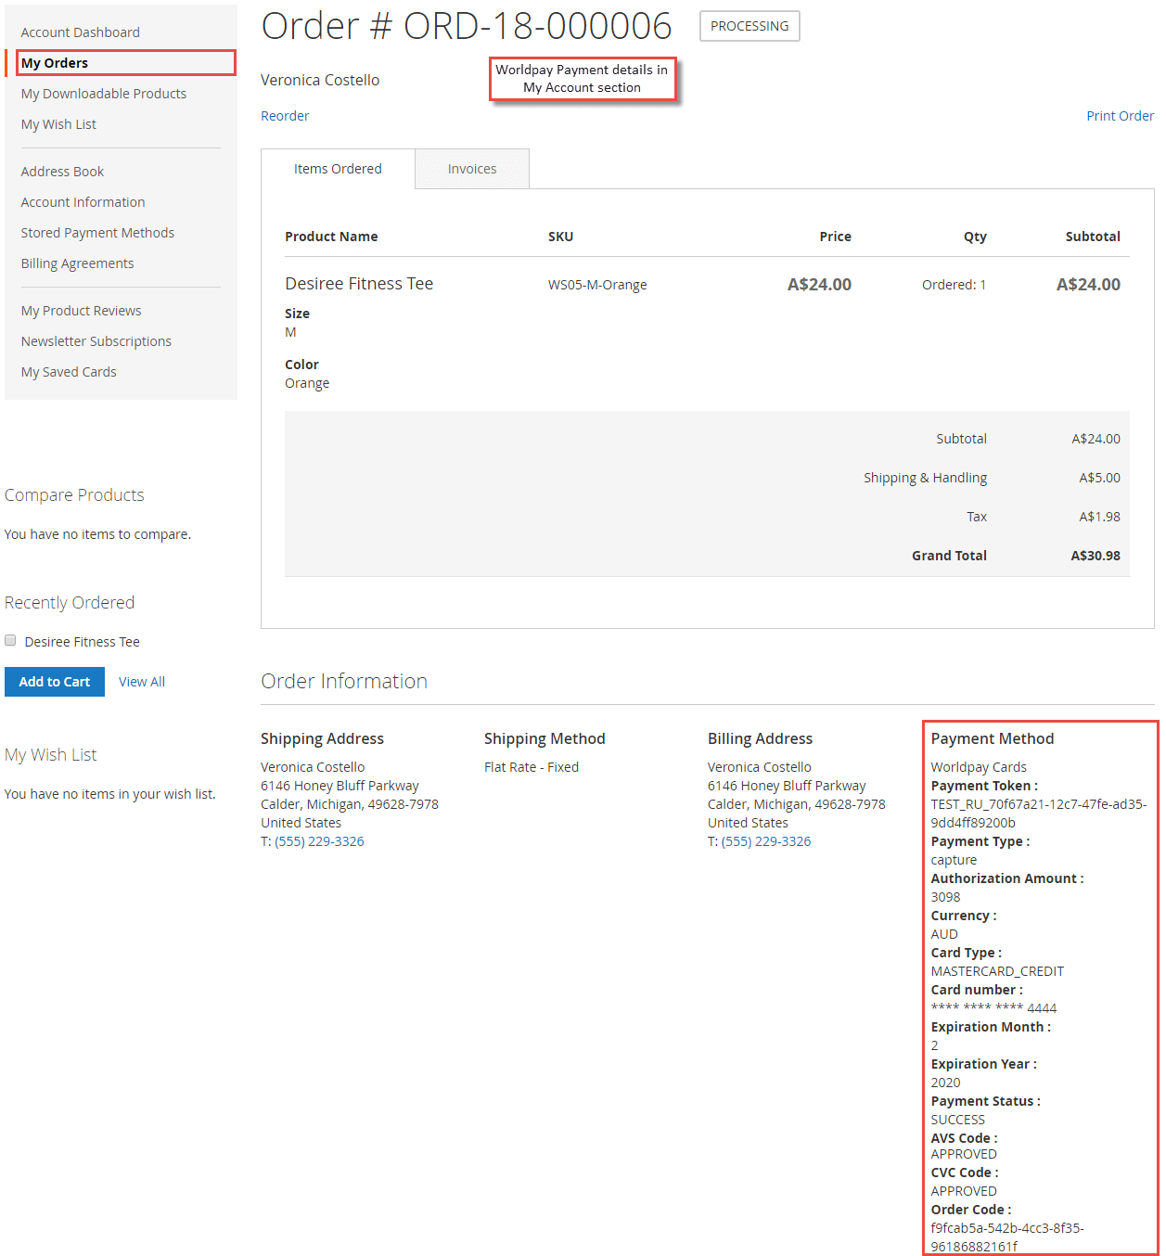
Task: Click the Add to Cart button
Action: [54, 681]
